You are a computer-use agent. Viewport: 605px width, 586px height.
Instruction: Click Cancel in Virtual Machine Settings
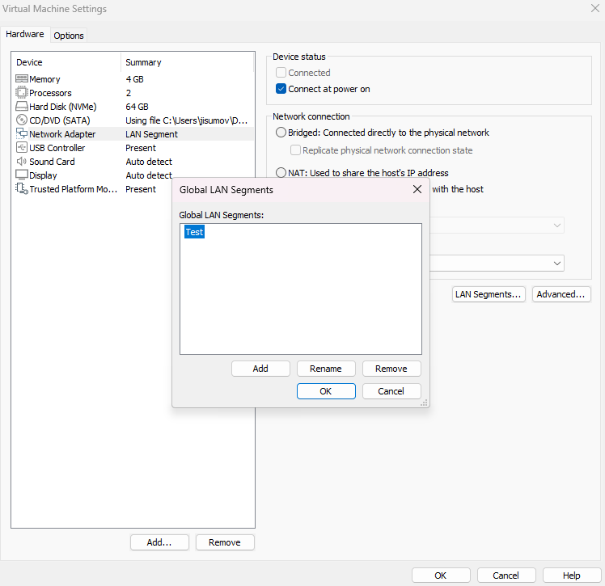pos(506,575)
